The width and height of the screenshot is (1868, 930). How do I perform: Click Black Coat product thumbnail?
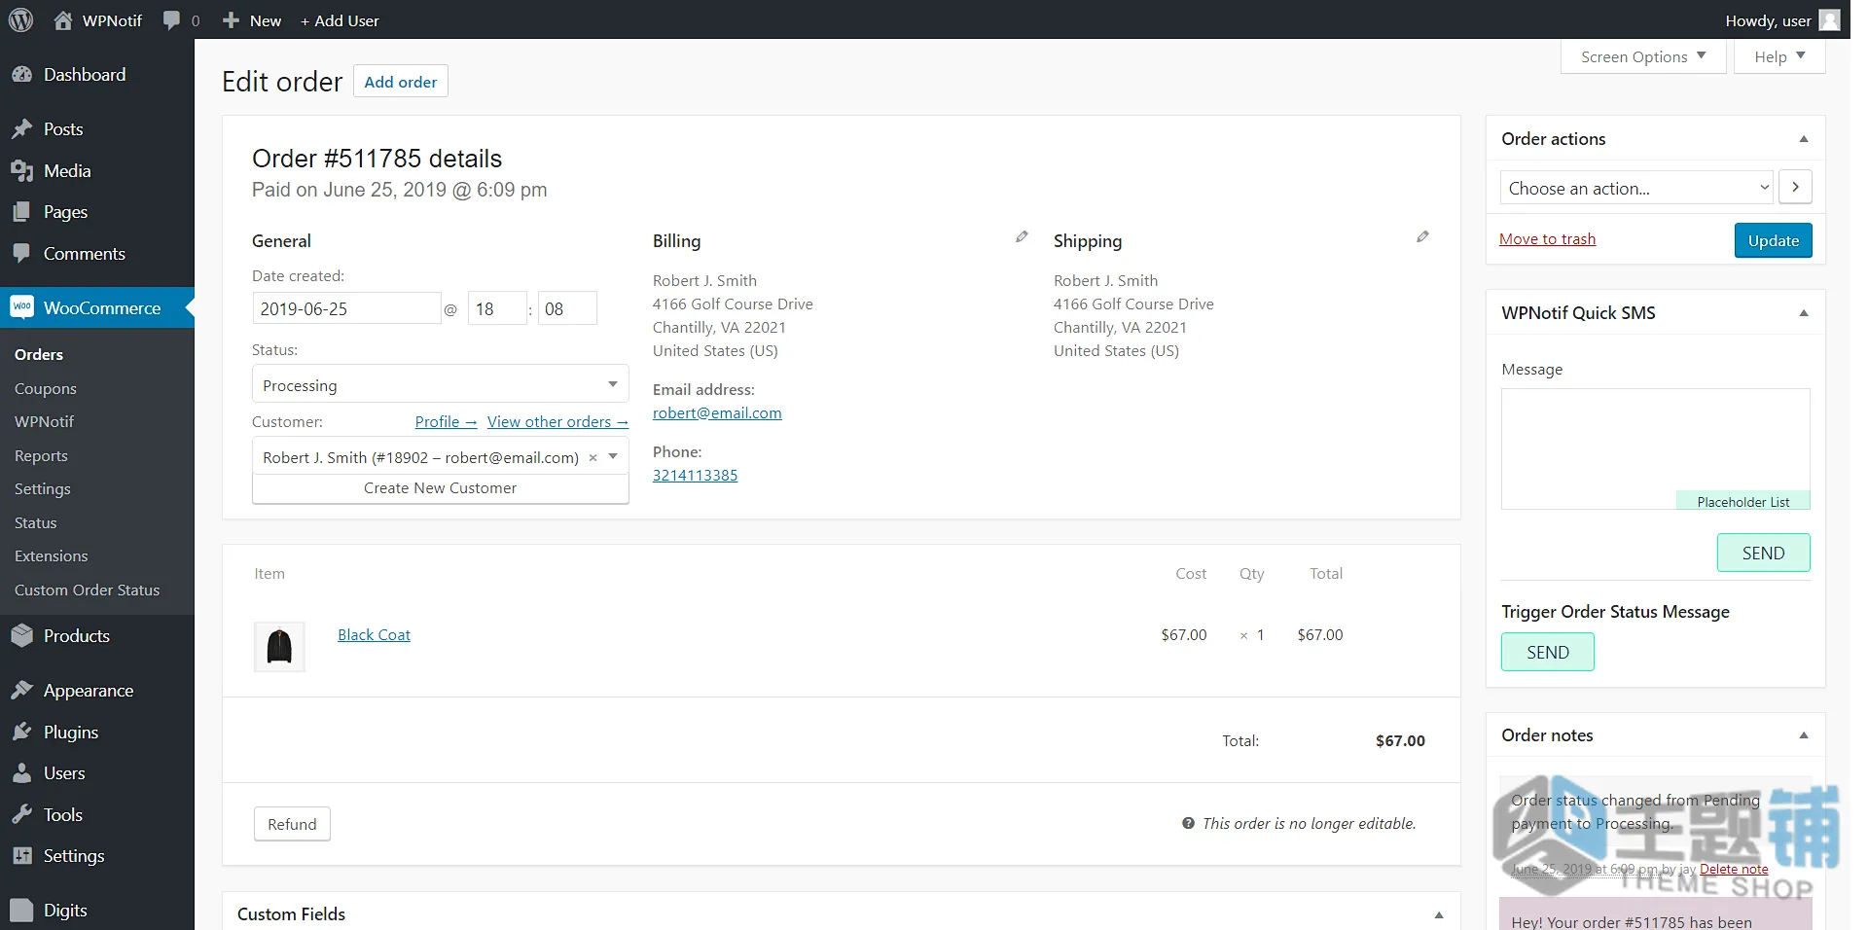point(279,647)
